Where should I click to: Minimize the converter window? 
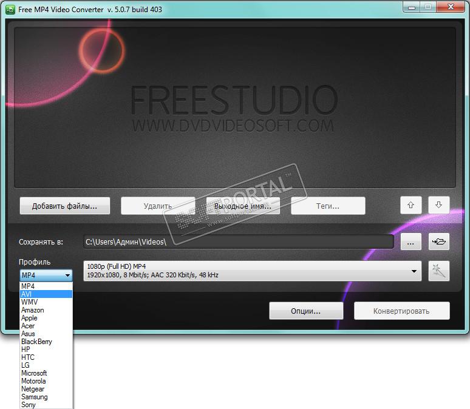tap(412, 7)
